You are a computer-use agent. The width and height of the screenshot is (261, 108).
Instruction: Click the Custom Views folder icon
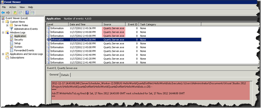tap(7, 22)
